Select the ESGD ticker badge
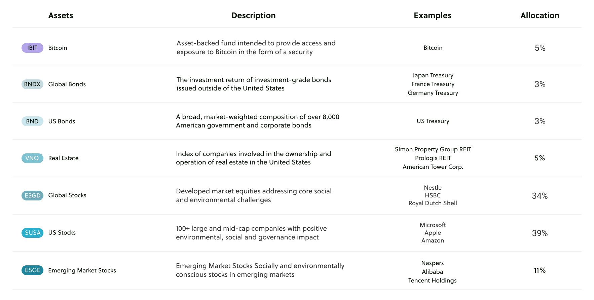The height and width of the screenshot is (300, 594). (32, 195)
